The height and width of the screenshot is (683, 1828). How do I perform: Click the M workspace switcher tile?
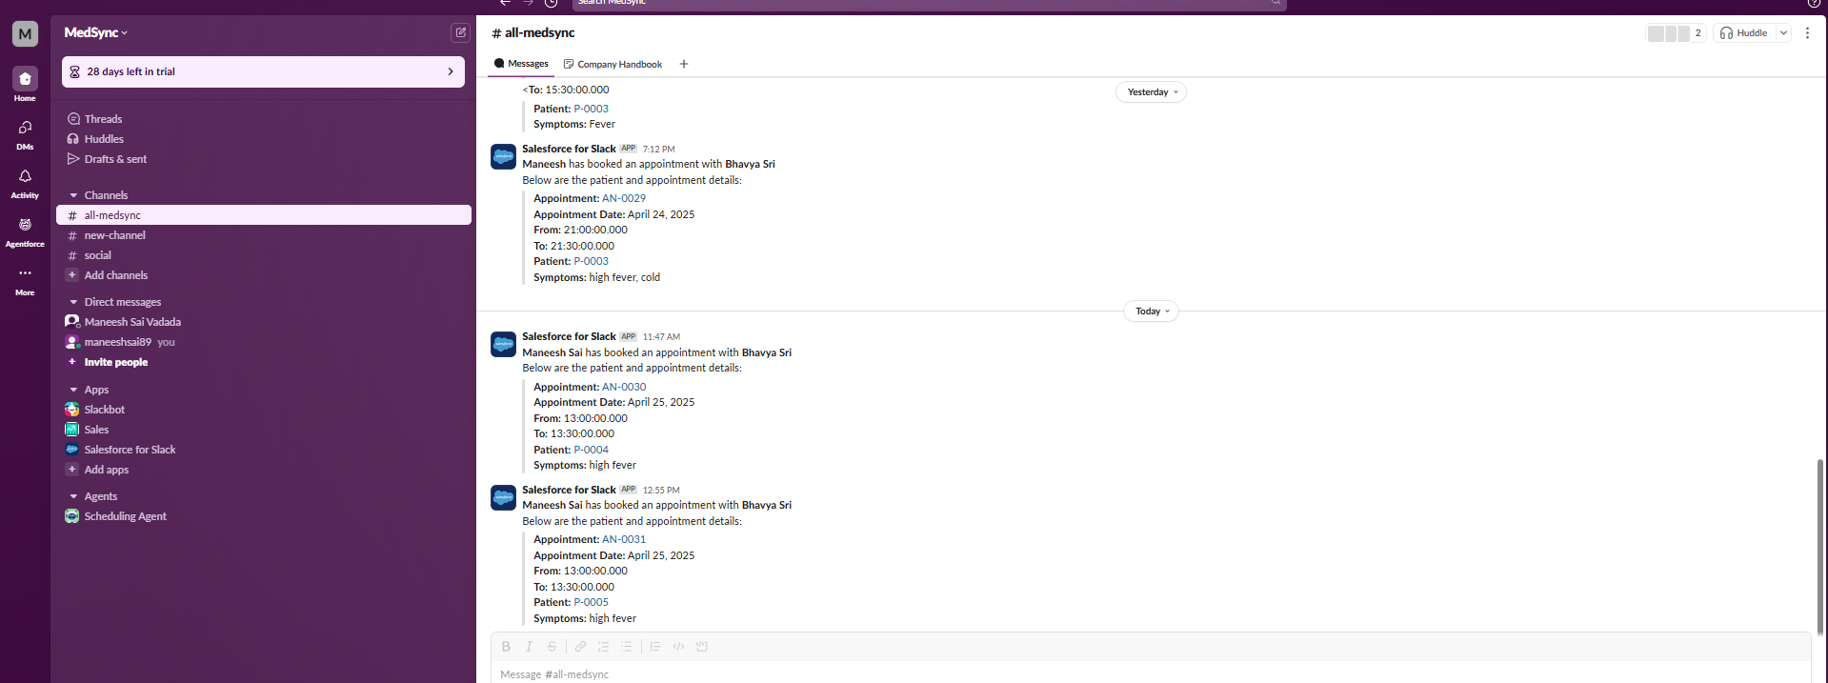pyautogui.click(x=25, y=33)
